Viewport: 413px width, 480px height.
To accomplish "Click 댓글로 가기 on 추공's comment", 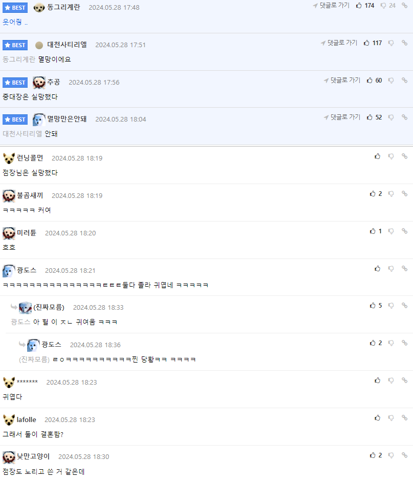I will coord(342,80).
